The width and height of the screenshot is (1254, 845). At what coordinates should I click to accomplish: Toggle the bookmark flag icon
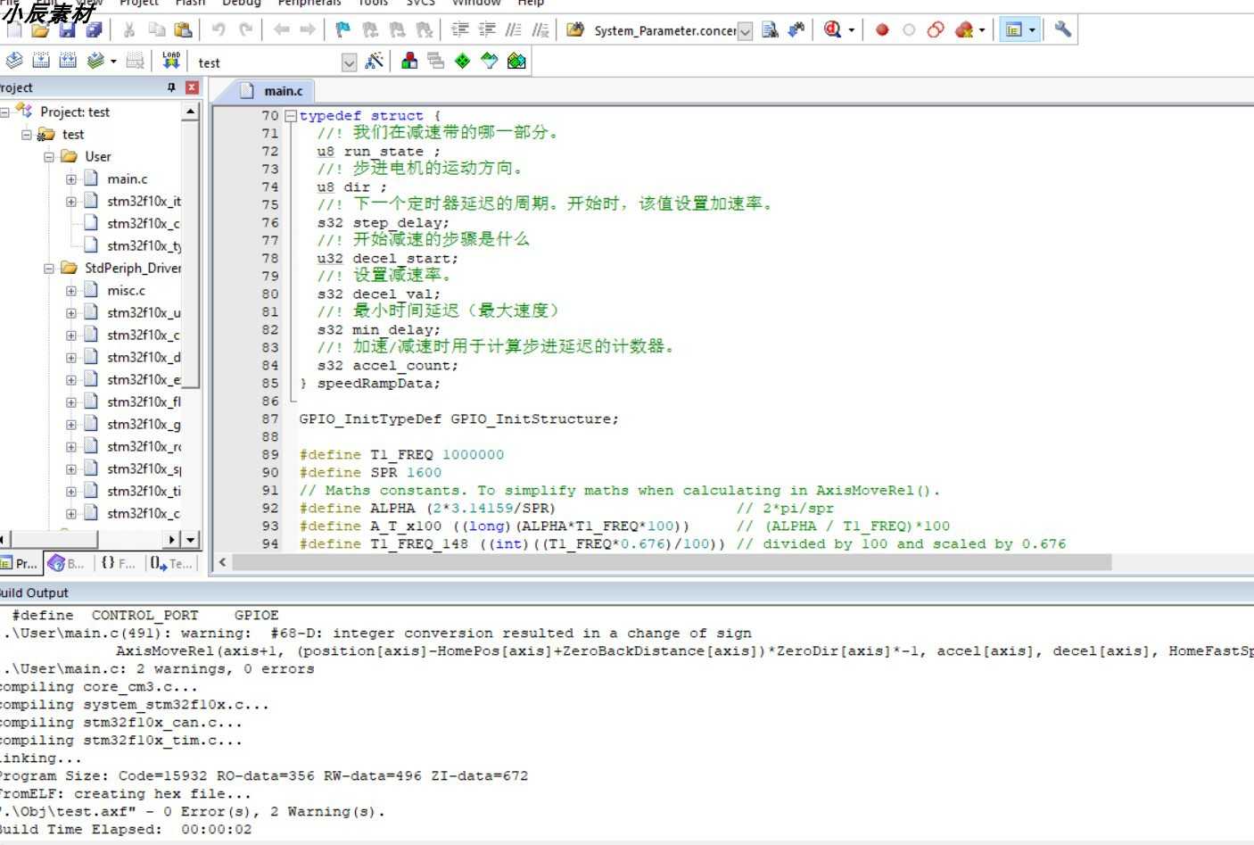coord(342,29)
